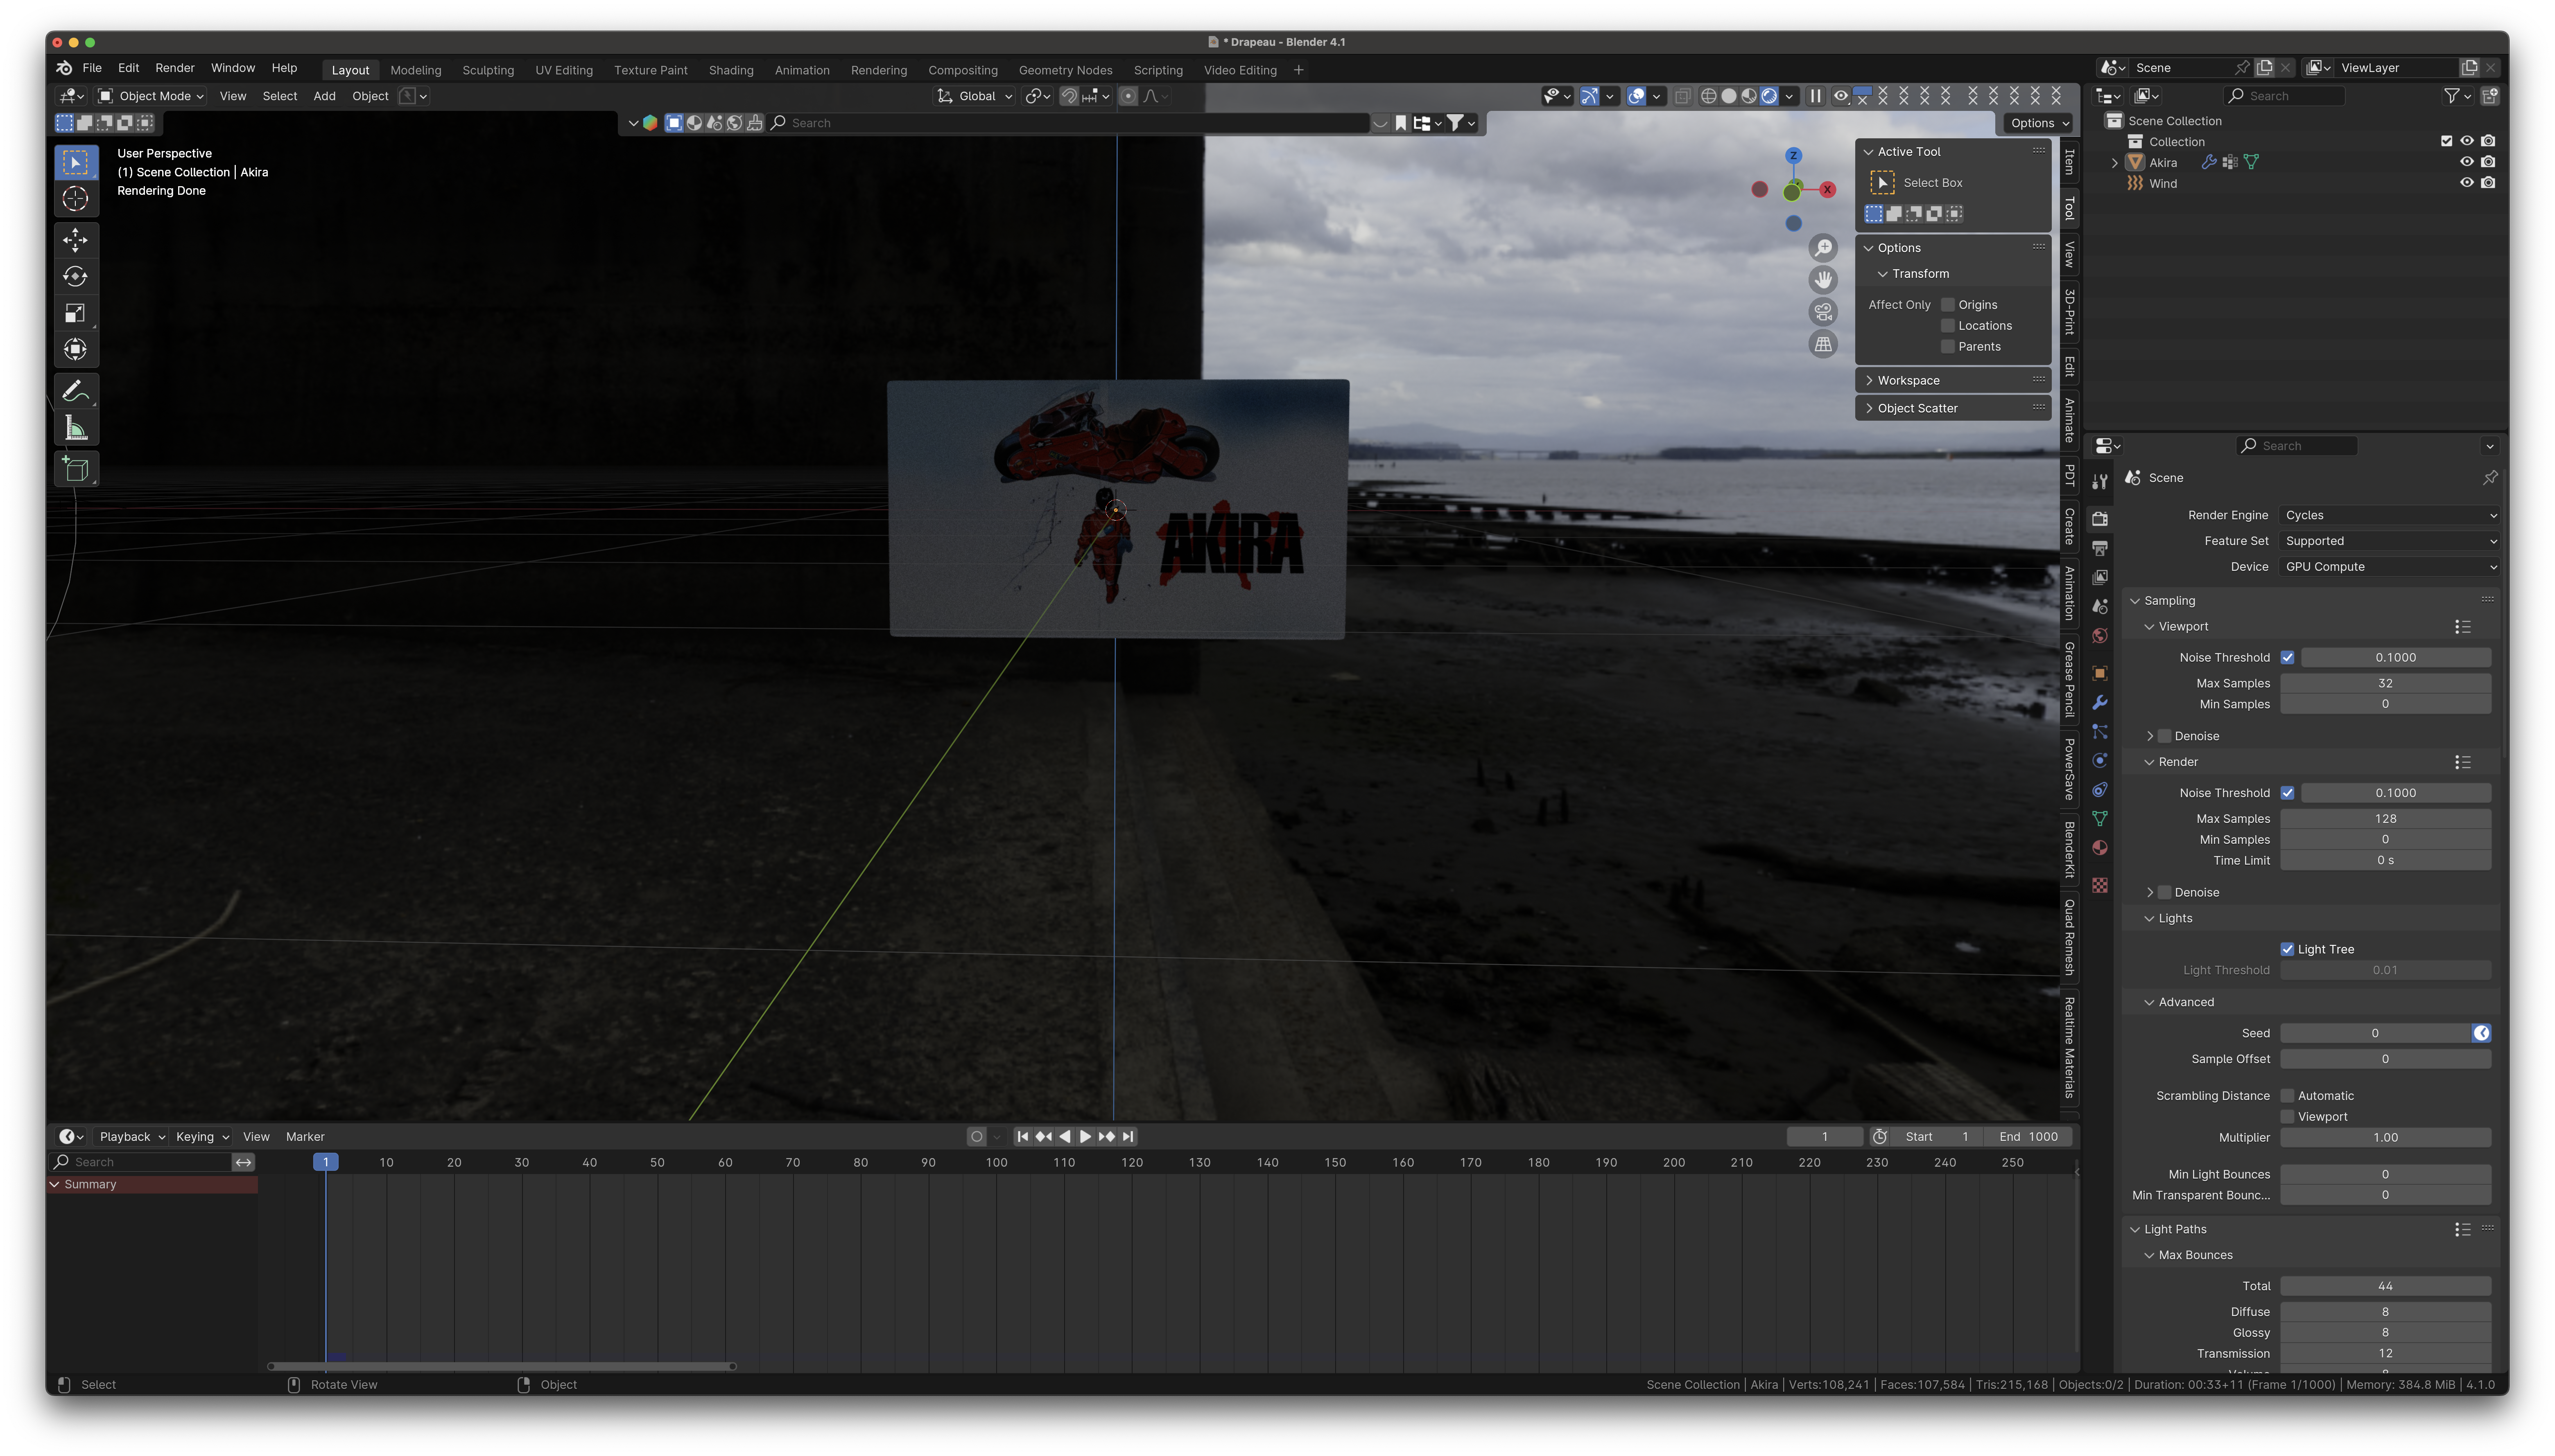The height and width of the screenshot is (1456, 2555).
Task: Switch to the Shading workspace tab
Action: [x=731, y=70]
